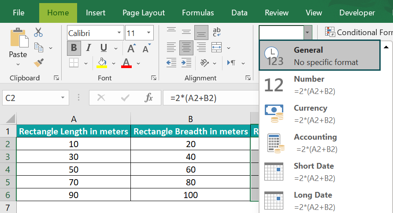Screen dimensions: 393x213
Task: Click the Borders icon
Action: coord(74,63)
